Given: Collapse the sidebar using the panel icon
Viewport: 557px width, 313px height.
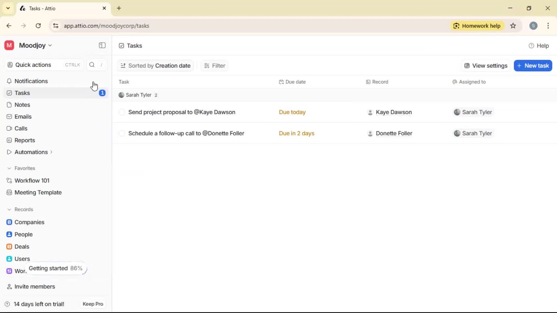Looking at the screenshot, I should (x=102, y=46).
